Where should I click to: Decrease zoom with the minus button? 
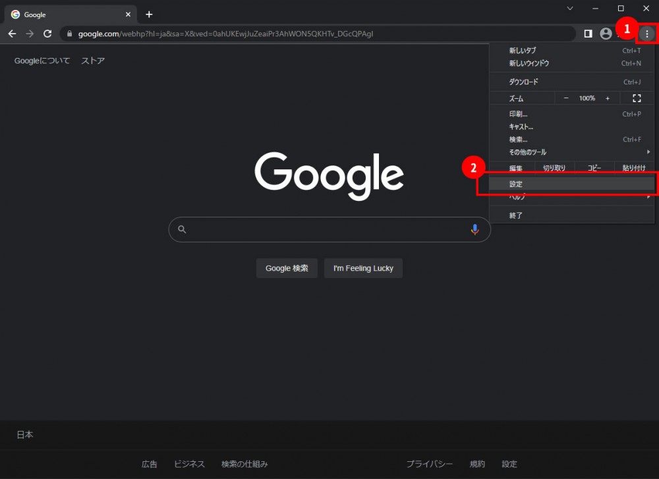[x=566, y=98]
